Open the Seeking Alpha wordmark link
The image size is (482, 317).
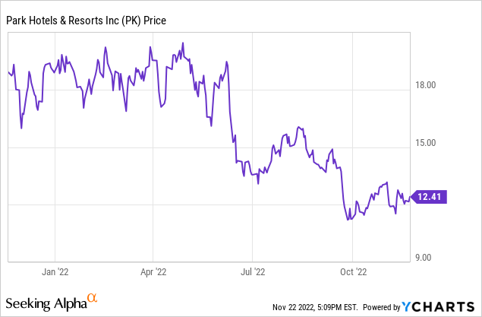point(46,304)
